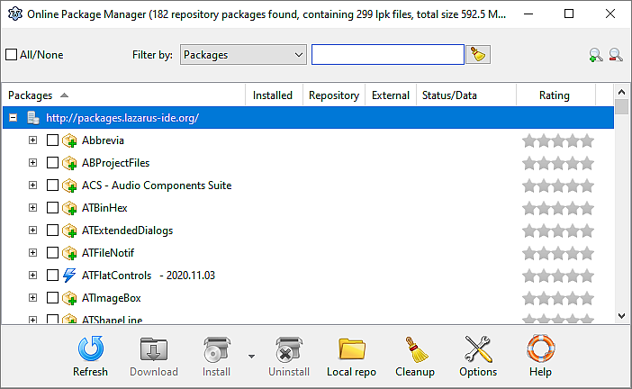Open Help with the lifebuoy icon
This screenshot has height=389, width=632.
pyautogui.click(x=540, y=355)
